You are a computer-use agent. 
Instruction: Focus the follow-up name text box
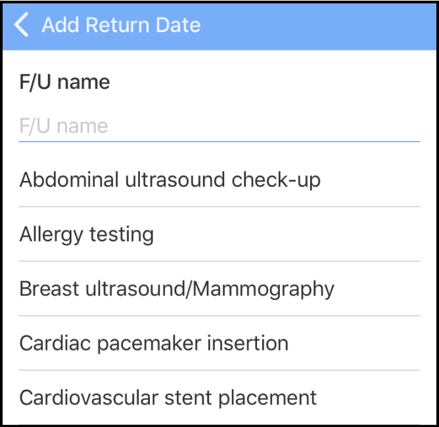219,126
